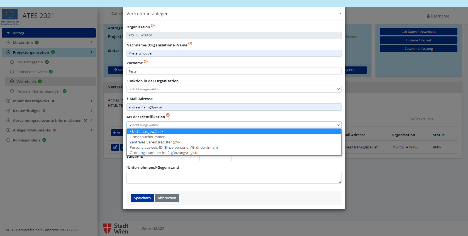
Task: Choose Firmenbuchnummer from the dropdown list
Action: pyautogui.click(x=147, y=137)
